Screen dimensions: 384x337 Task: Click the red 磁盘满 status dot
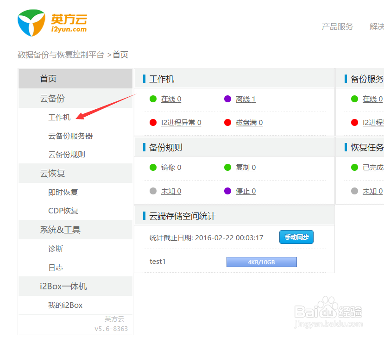pos(227,123)
